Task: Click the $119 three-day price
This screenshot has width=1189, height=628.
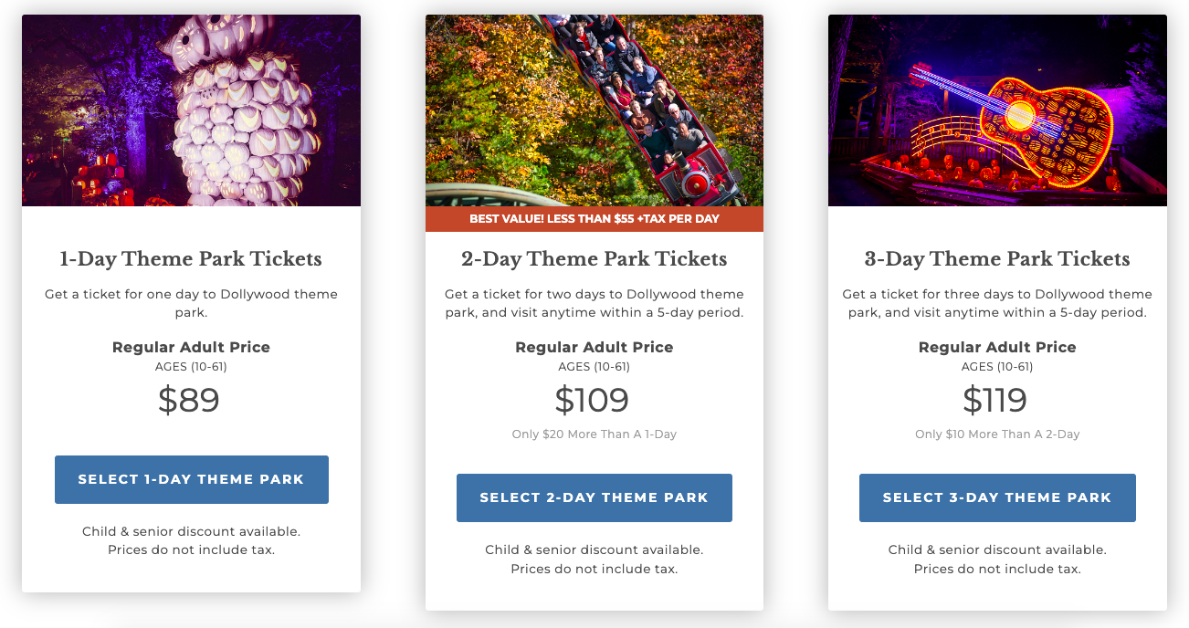Action: 994,401
